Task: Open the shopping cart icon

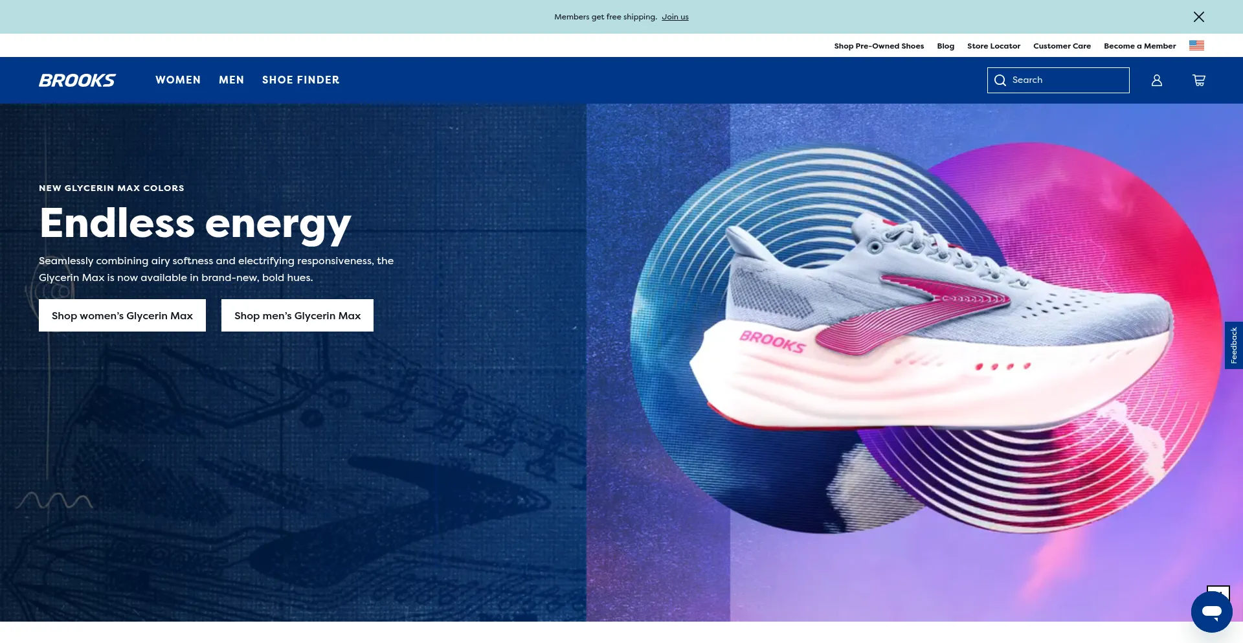Action: pyautogui.click(x=1199, y=80)
